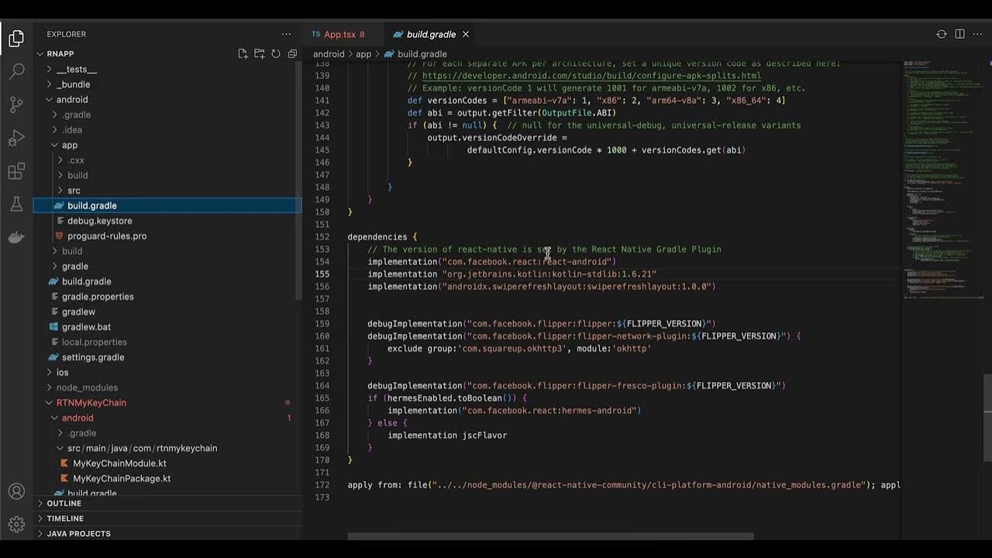Click app in the breadcrumb path
The width and height of the screenshot is (992, 558).
pos(363,54)
